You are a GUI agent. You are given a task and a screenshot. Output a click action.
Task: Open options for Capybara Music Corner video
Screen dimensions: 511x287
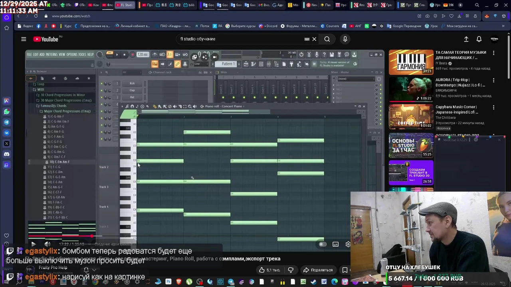coord(493,107)
